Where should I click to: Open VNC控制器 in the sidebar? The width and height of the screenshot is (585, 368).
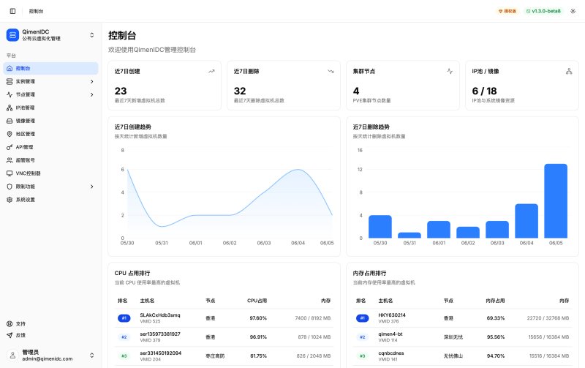click(x=50, y=173)
